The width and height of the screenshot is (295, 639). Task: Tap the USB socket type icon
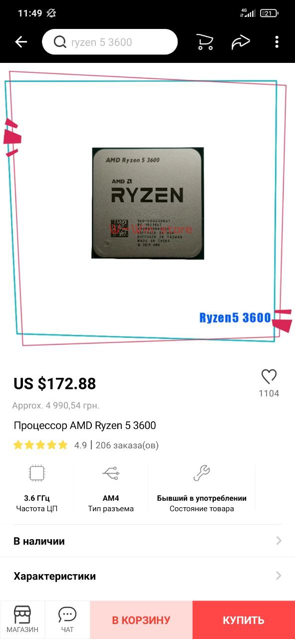111,473
